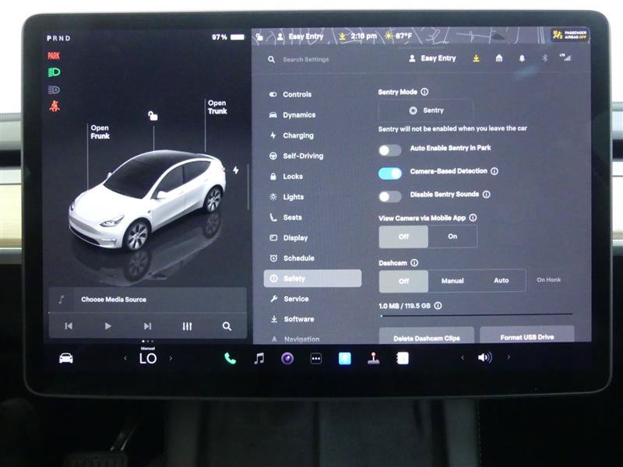This screenshot has width=623, height=467.
Task: Tap the View Camera via Mobile App info icon
Action: pos(473,218)
